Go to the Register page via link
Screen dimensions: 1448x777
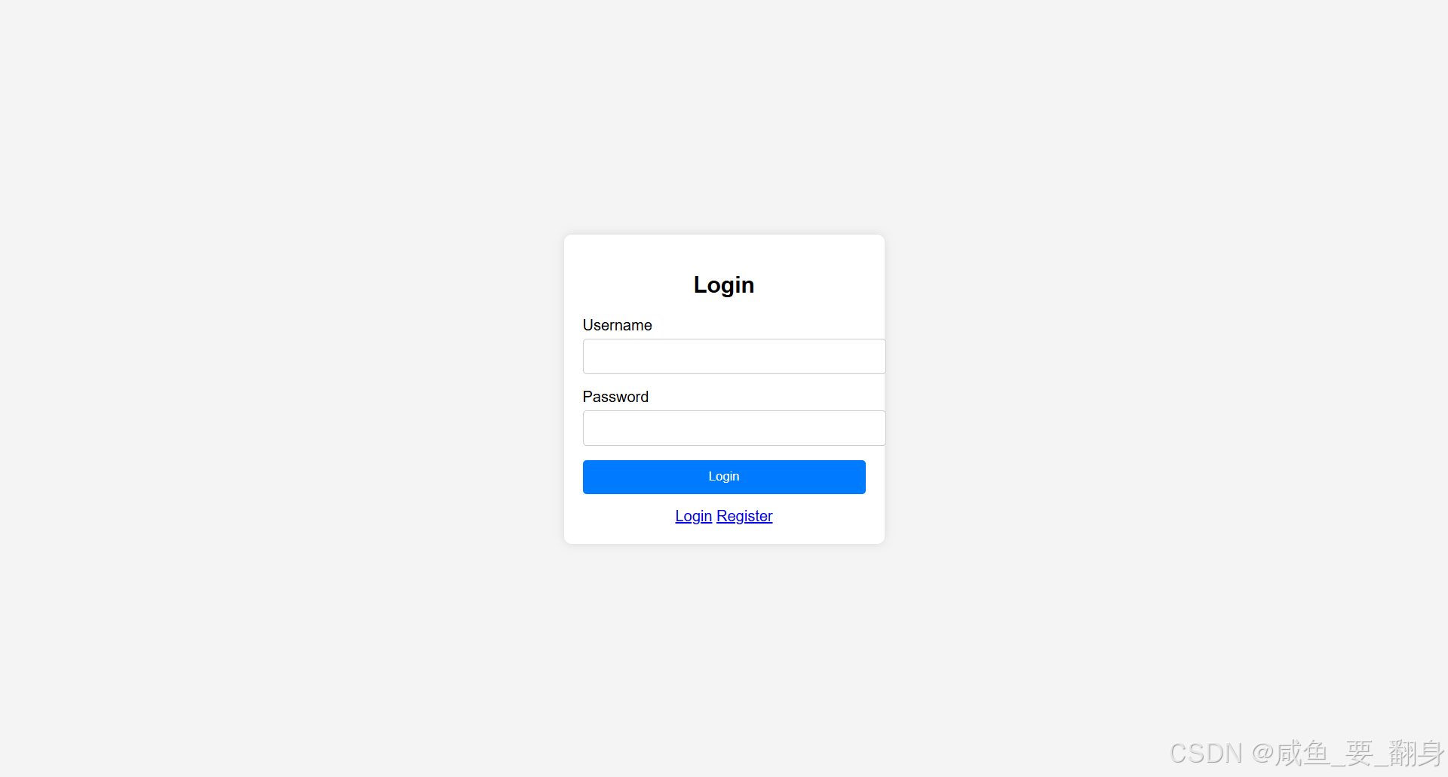744,516
